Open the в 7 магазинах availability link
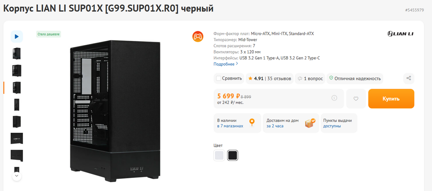This screenshot has height=191, width=432. [x=230, y=126]
